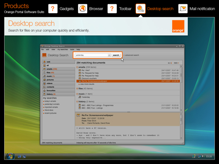Open the file menu
The height and width of the screenshot is (164, 219).
coord(42,50)
